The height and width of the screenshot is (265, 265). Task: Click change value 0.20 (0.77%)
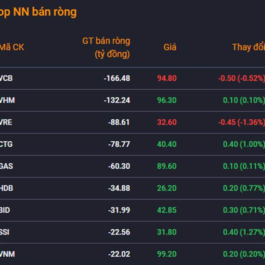coord(244,188)
